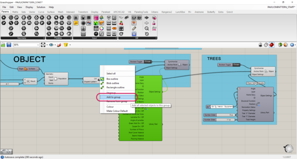Click the sketch pen tool icon

[x=59, y=45]
